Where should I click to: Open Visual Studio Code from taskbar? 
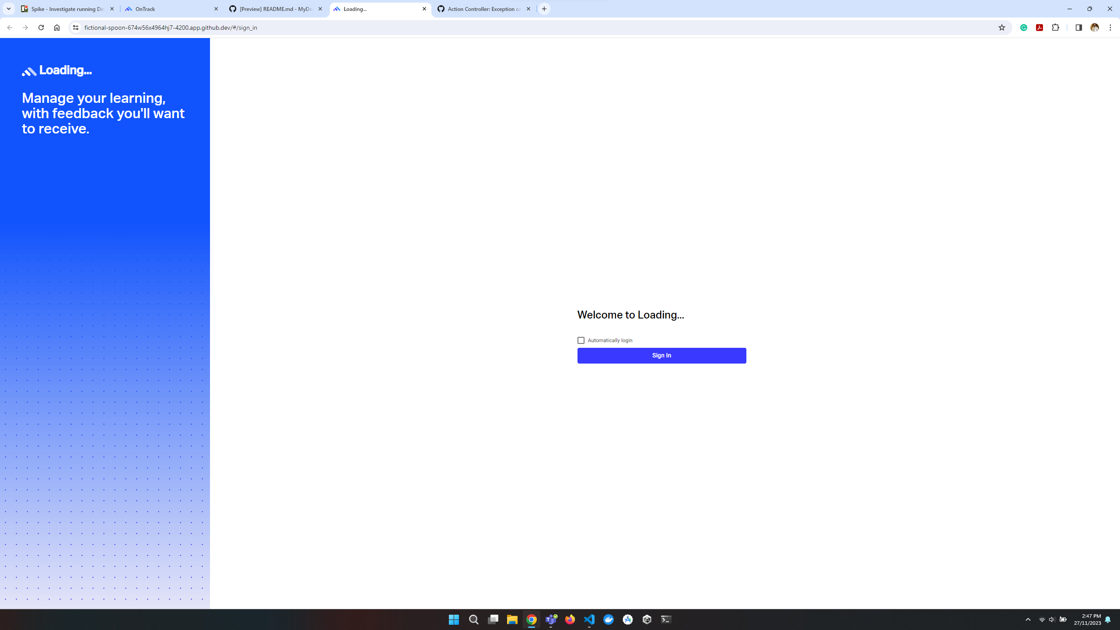(589, 619)
